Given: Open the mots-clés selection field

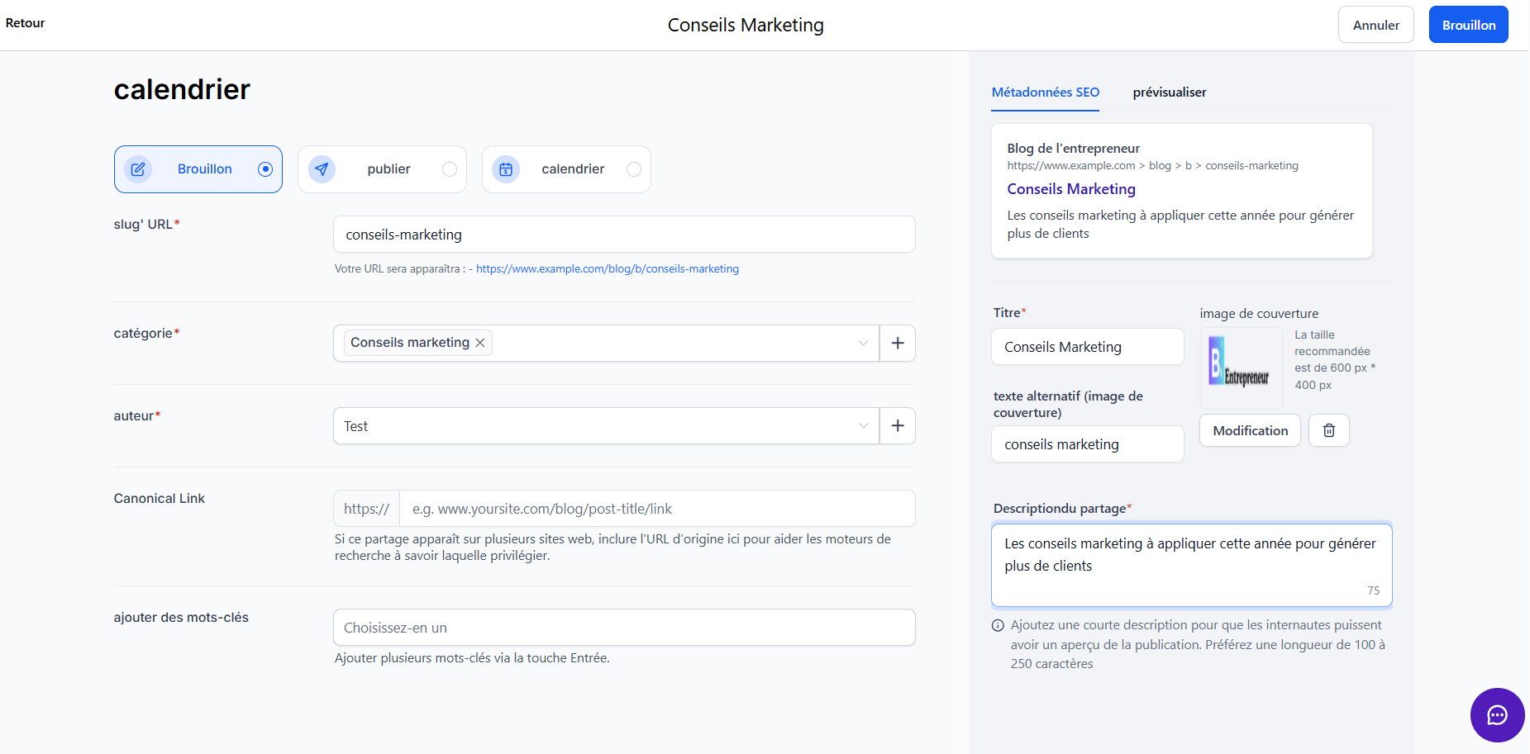Looking at the screenshot, I should (x=624, y=628).
